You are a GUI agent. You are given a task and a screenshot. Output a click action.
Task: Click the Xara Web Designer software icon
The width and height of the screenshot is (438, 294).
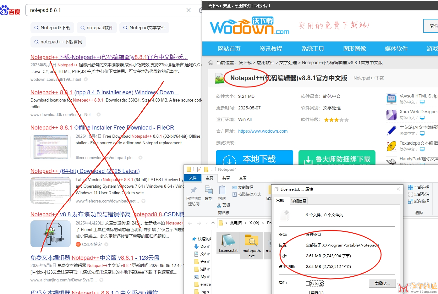click(391, 114)
